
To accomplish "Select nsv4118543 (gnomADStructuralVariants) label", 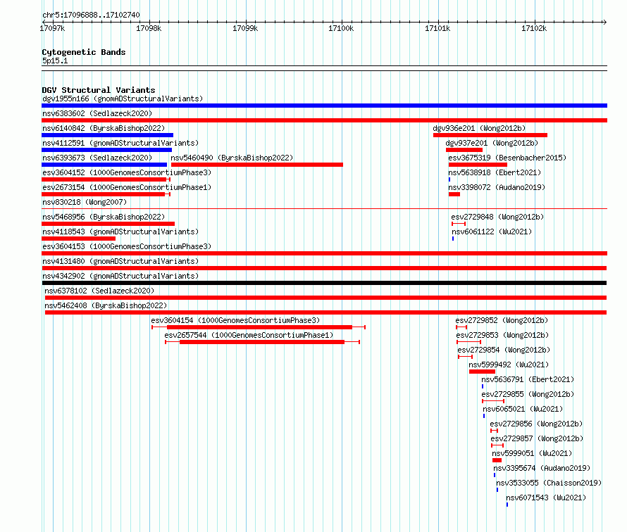I will (x=120, y=232).
